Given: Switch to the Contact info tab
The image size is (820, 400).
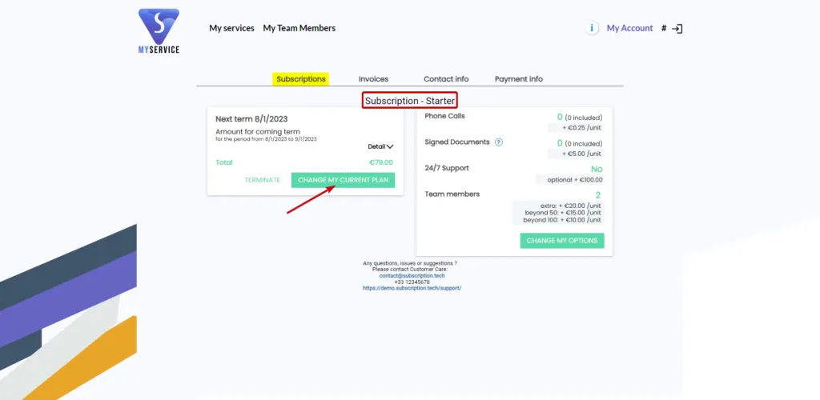Looking at the screenshot, I should pyautogui.click(x=446, y=79).
